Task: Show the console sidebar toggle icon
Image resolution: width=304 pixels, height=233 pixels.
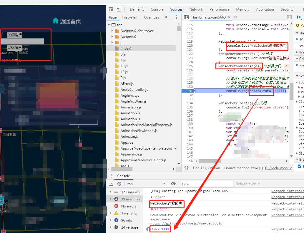Action: click(111, 184)
